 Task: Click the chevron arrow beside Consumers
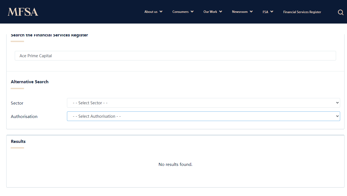[192, 11]
